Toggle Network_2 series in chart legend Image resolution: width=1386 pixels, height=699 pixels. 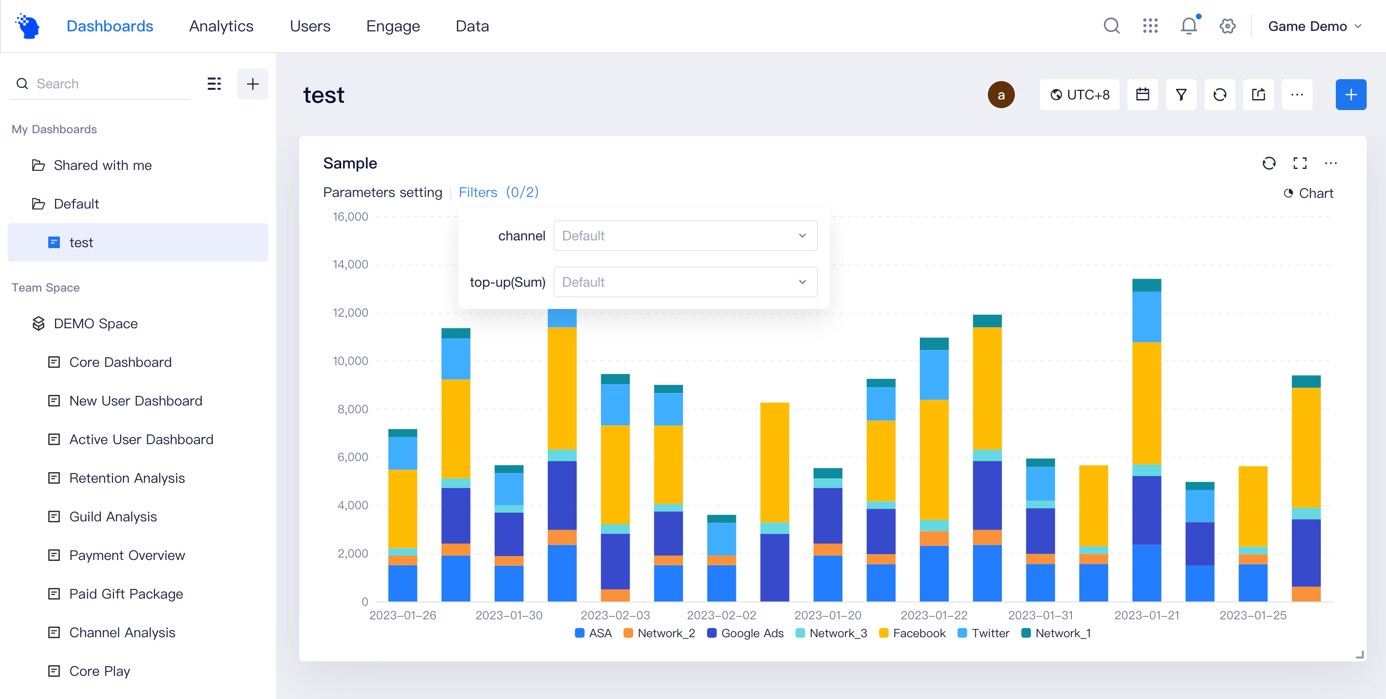coord(659,633)
